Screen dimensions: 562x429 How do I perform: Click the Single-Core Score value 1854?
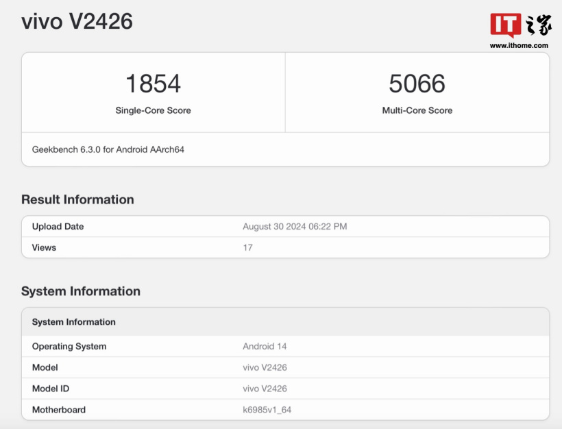(x=153, y=82)
